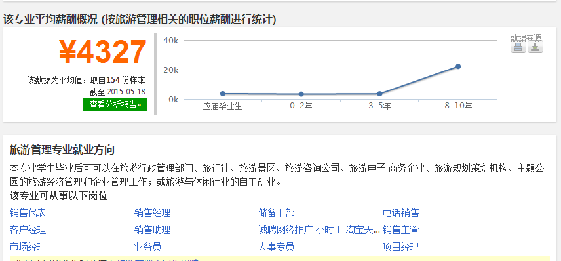Open the 人事专员 job link
The height and width of the screenshot is (261, 561).
pyautogui.click(x=276, y=247)
